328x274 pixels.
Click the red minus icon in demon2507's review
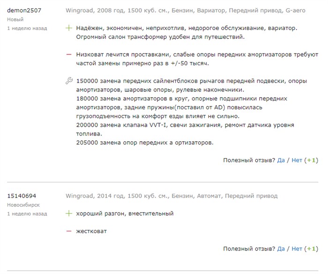click(x=69, y=54)
